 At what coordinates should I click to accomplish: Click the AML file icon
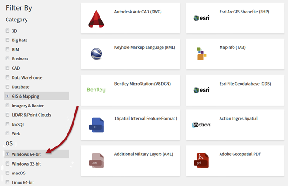tap(96, 161)
